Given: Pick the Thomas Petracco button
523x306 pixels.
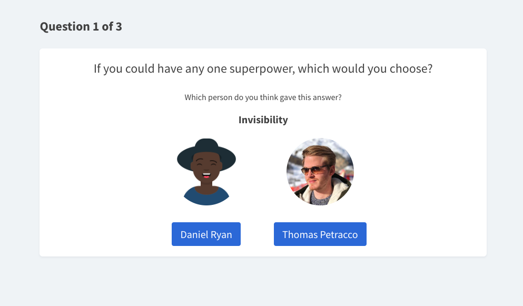Looking at the screenshot, I should point(320,234).
